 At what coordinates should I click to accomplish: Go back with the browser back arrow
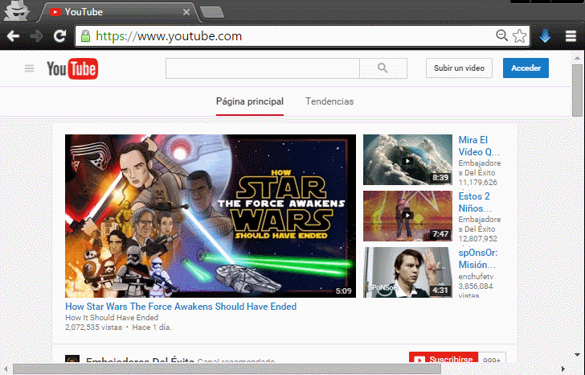coord(13,36)
